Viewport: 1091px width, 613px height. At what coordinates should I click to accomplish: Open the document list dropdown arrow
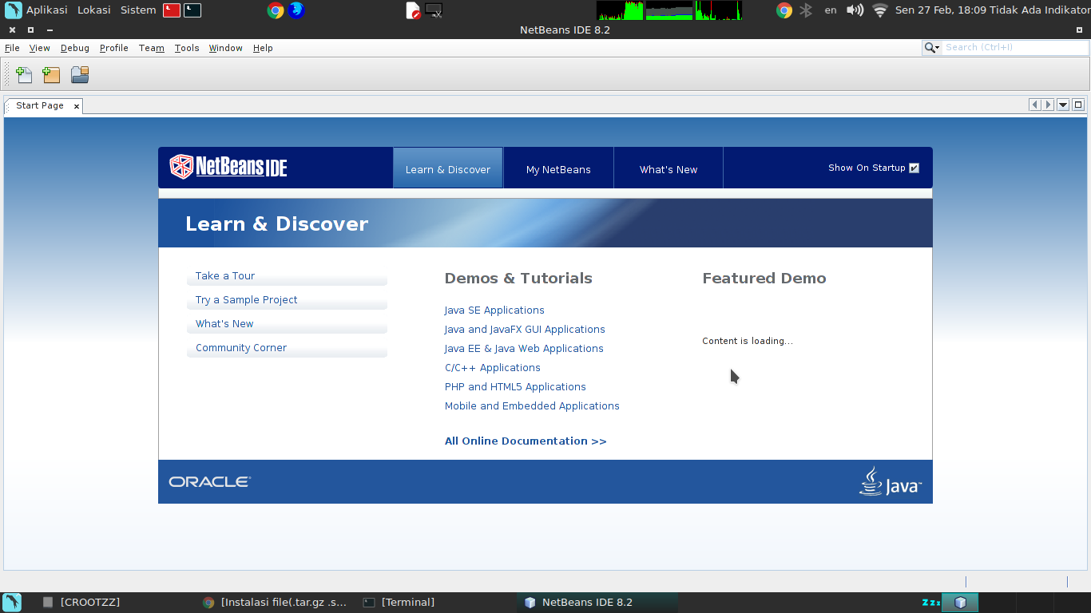[1063, 105]
